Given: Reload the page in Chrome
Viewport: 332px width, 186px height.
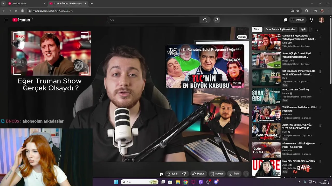Looking at the screenshot, I should 16,11.
